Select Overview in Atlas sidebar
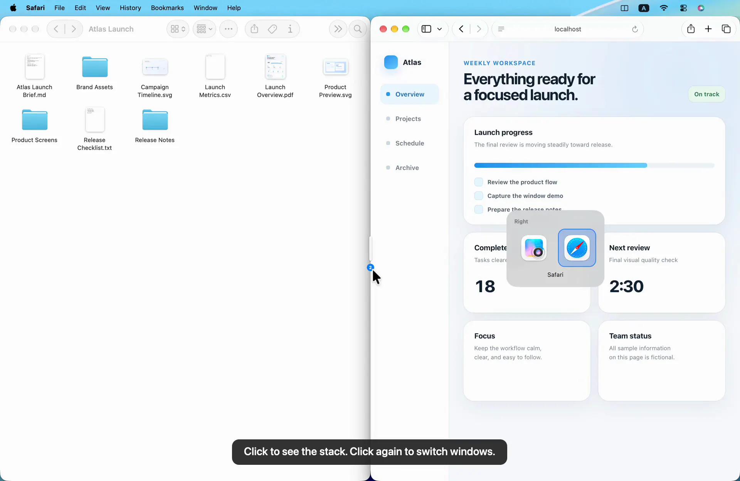The image size is (740, 481). pos(409,94)
